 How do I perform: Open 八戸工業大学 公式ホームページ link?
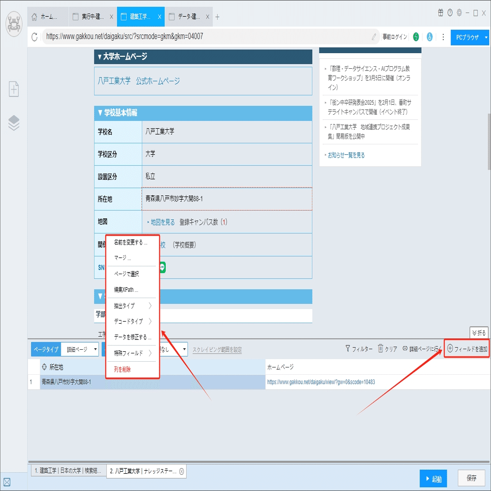[139, 81]
